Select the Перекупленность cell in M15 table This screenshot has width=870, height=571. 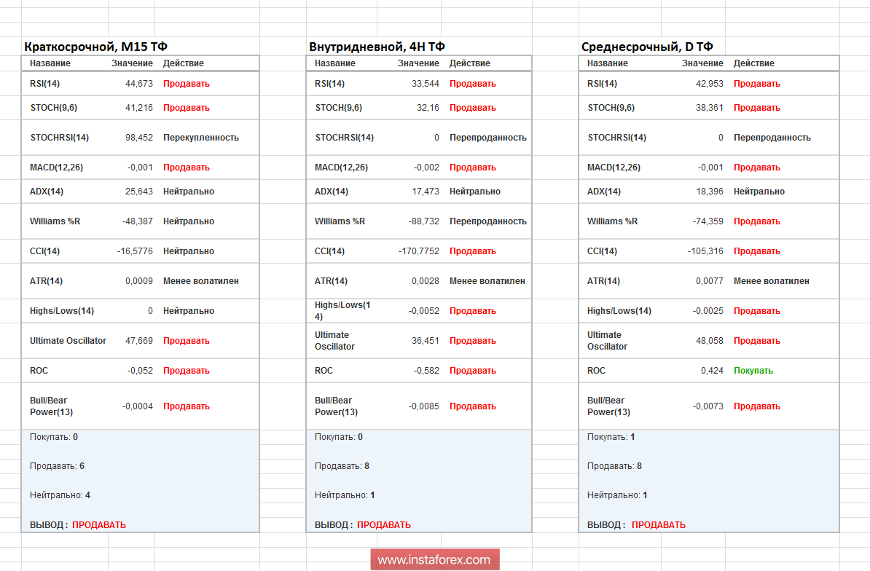(201, 138)
